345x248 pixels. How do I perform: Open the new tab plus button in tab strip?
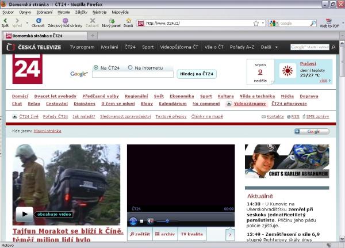click(93, 36)
